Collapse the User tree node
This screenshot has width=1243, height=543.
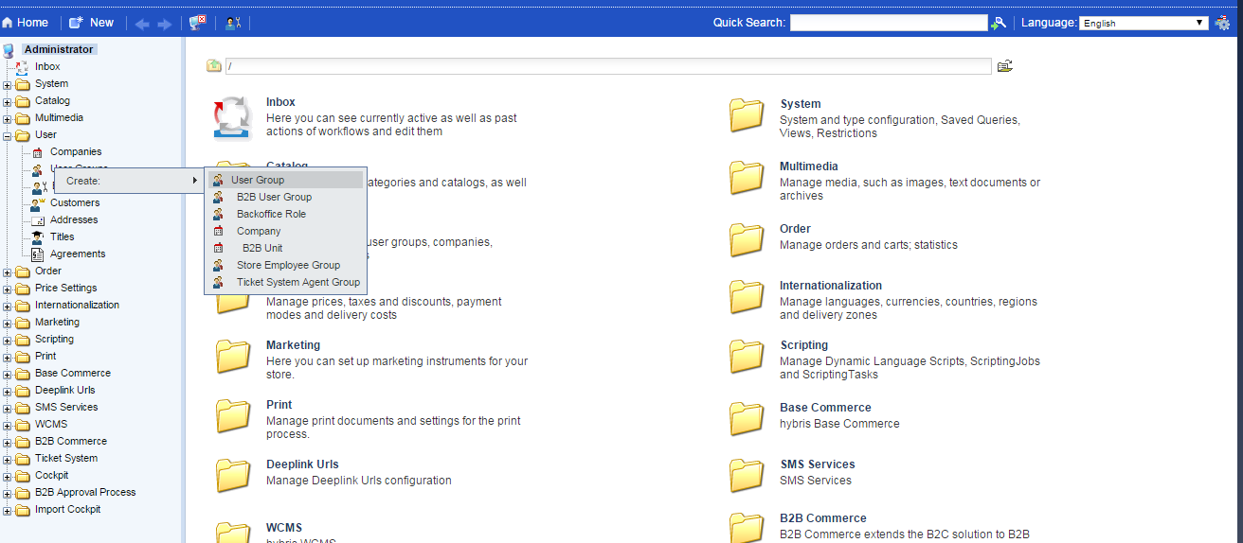7,135
